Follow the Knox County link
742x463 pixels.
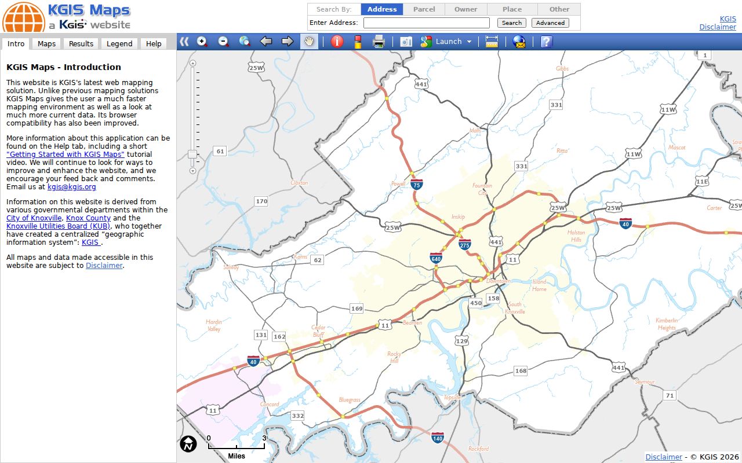point(88,218)
